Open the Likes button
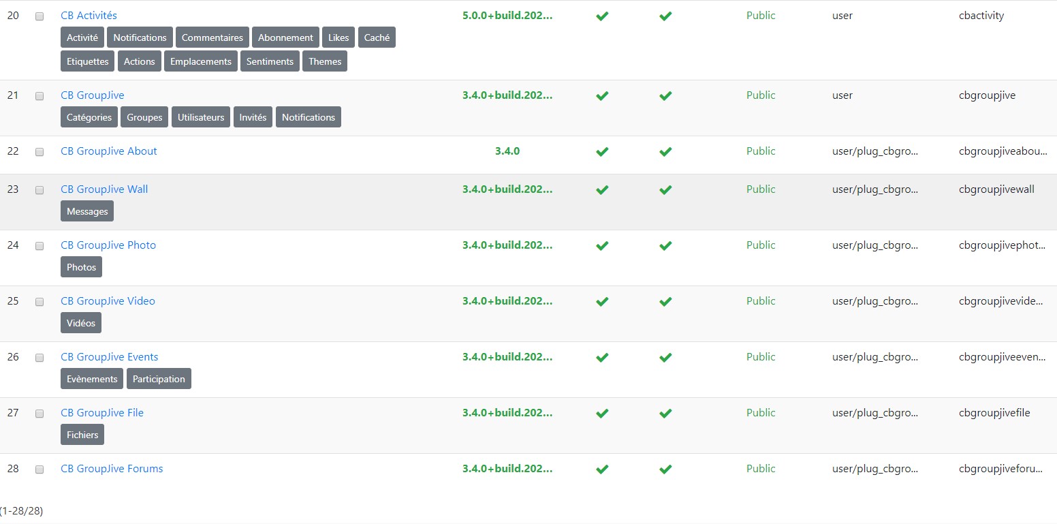The image size is (1057, 524). point(338,37)
